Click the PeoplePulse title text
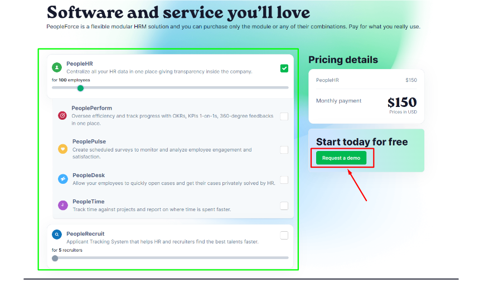494x288 pixels. point(89,141)
